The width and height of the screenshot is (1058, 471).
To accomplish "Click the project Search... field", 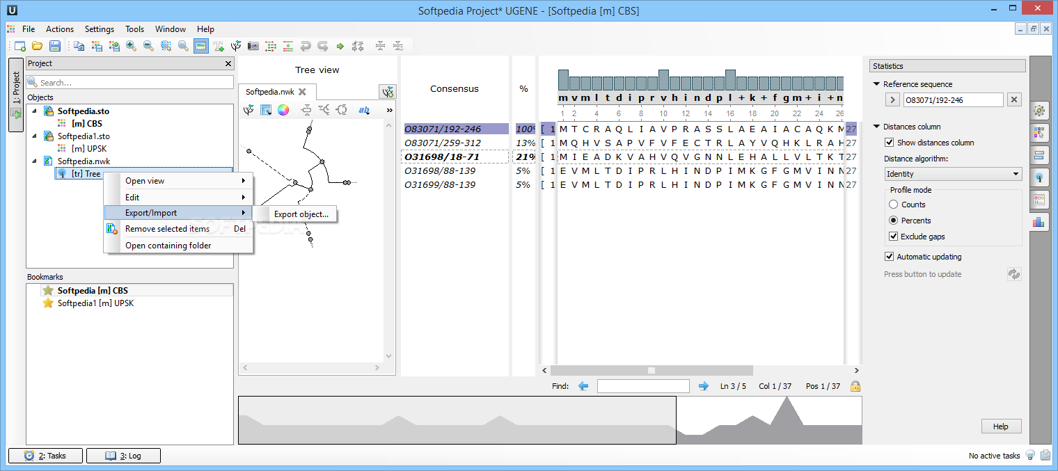I will [130, 82].
